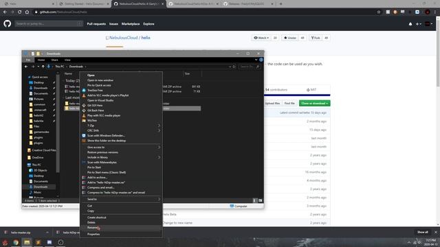Click TreeSize Free icon in context menu
This screenshot has height=247, width=440.
(x=84, y=90)
